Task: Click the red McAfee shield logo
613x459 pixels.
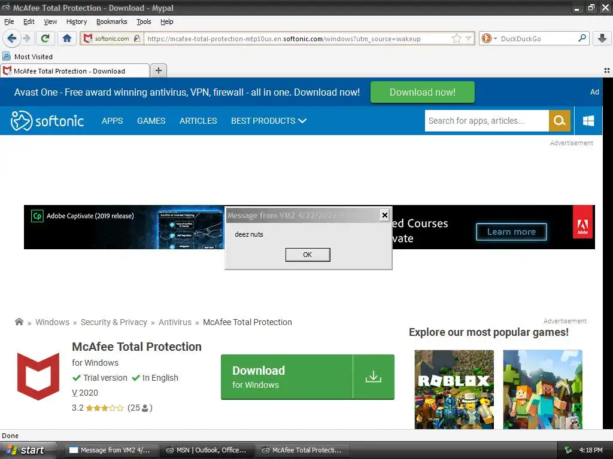Action: click(x=38, y=377)
